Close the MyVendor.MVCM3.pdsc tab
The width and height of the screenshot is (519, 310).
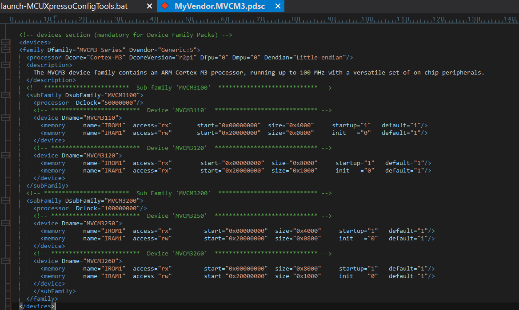click(x=278, y=6)
